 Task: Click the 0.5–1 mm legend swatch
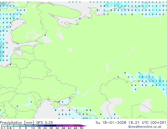[11, 126]
